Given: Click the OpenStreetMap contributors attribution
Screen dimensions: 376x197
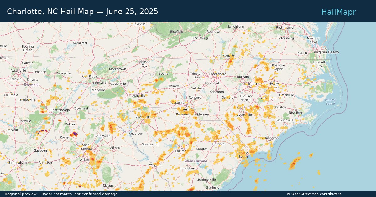Looking at the screenshot, I should coord(314,194).
